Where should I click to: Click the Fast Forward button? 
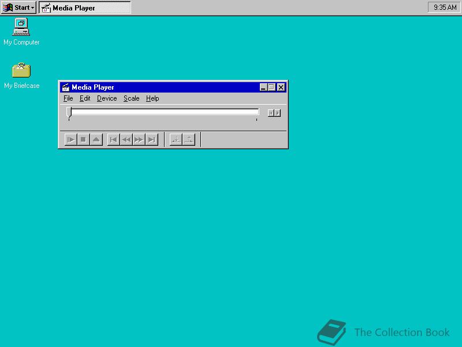click(139, 139)
